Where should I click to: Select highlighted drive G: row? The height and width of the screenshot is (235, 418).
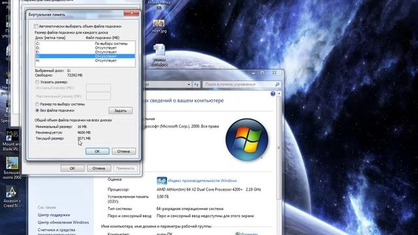click(x=85, y=56)
